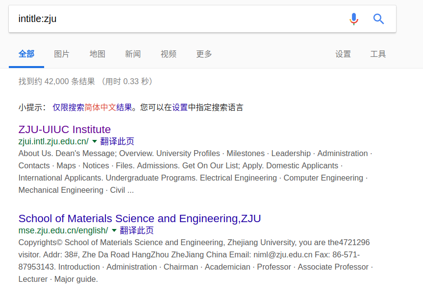Click the zjui.intl.zju.edu.cn/ URL text

tap(53, 141)
